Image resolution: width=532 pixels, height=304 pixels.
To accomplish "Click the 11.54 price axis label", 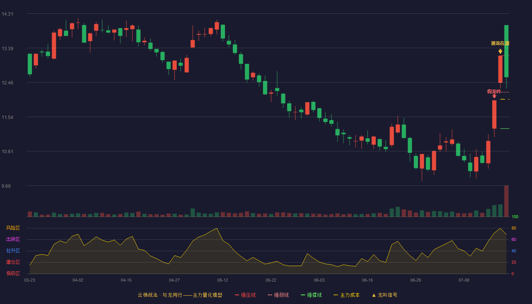I will tap(7, 117).
